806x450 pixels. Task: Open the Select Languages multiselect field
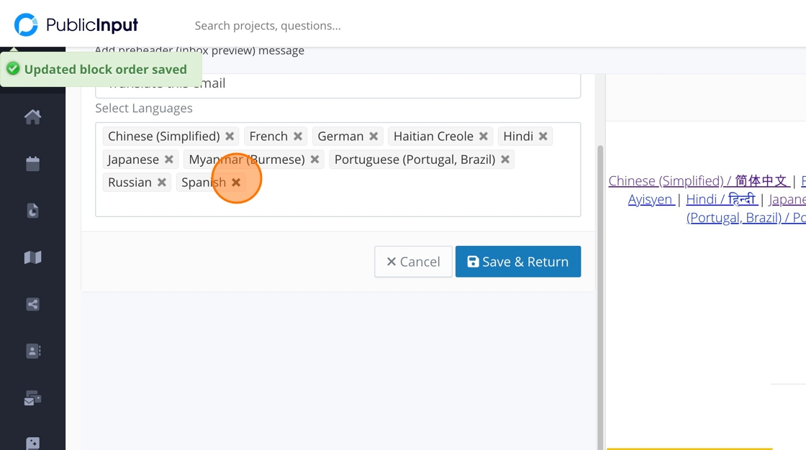pyautogui.click(x=403, y=203)
